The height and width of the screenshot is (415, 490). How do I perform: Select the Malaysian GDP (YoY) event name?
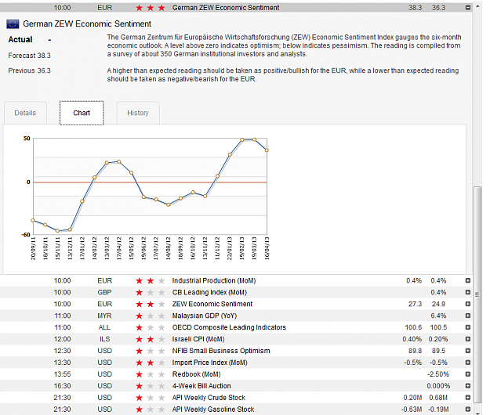pos(205,316)
